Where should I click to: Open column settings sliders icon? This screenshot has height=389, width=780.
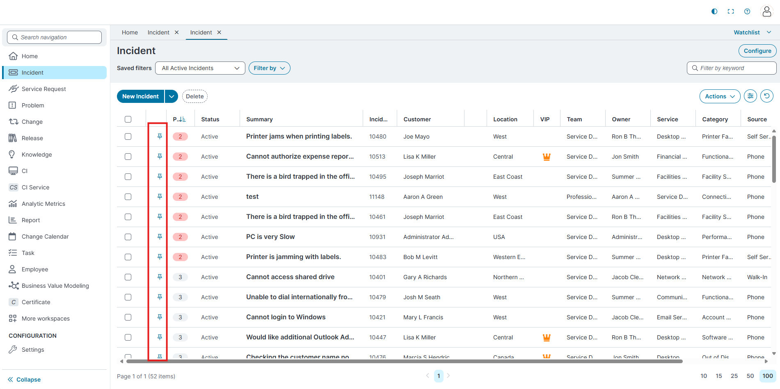tap(750, 96)
